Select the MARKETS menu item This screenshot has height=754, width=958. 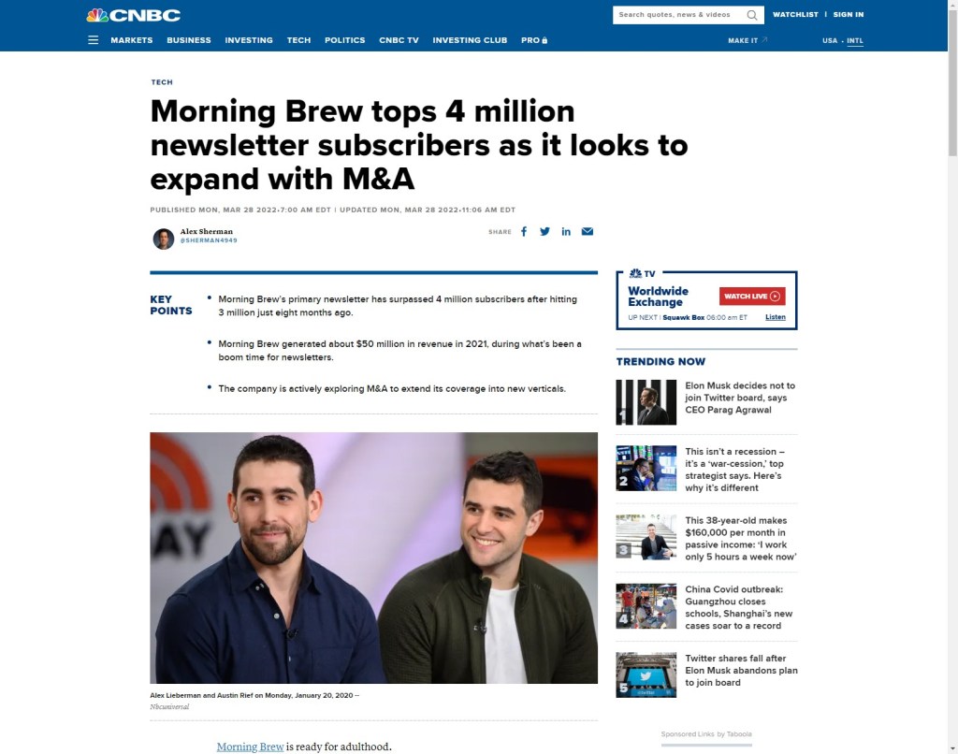pos(131,40)
